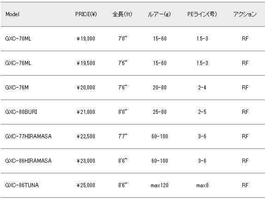This screenshot has width=265, height=201.
Task: Select the GXC-86HIRAMASA model cell
Action: [29, 161]
